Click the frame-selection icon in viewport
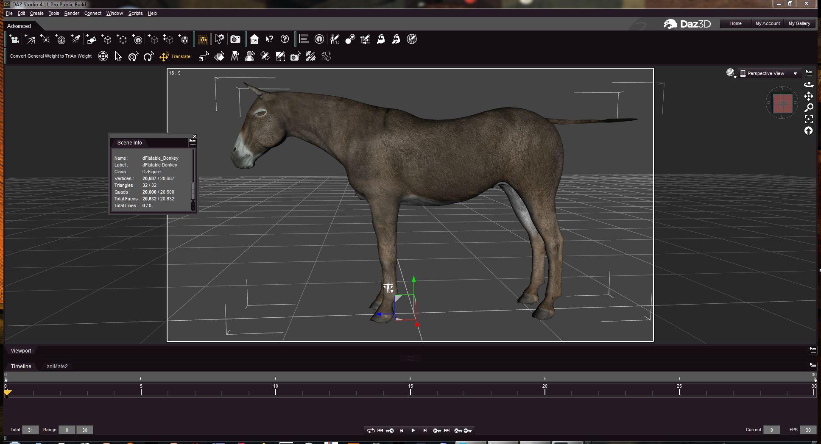Viewport: 821px width, 444px height. (x=809, y=119)
